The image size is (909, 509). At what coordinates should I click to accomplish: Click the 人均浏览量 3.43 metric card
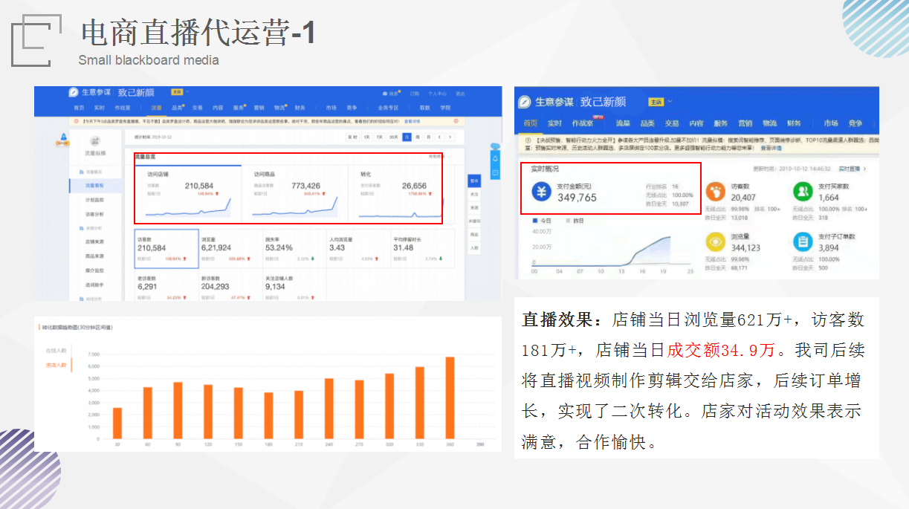click(x=359, y=249)
